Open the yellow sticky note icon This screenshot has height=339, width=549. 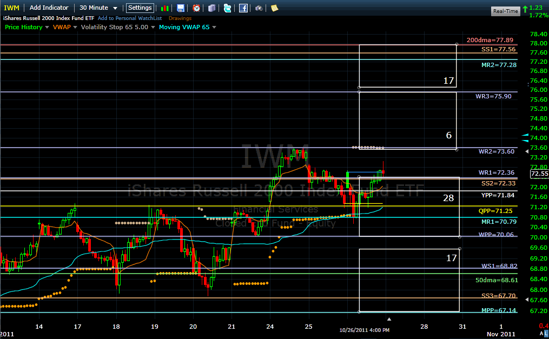point(275,8)
